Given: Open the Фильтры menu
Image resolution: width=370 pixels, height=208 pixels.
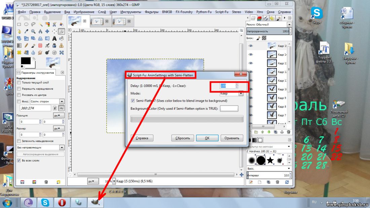Looking at the screenshot, I should click(151, 12).
